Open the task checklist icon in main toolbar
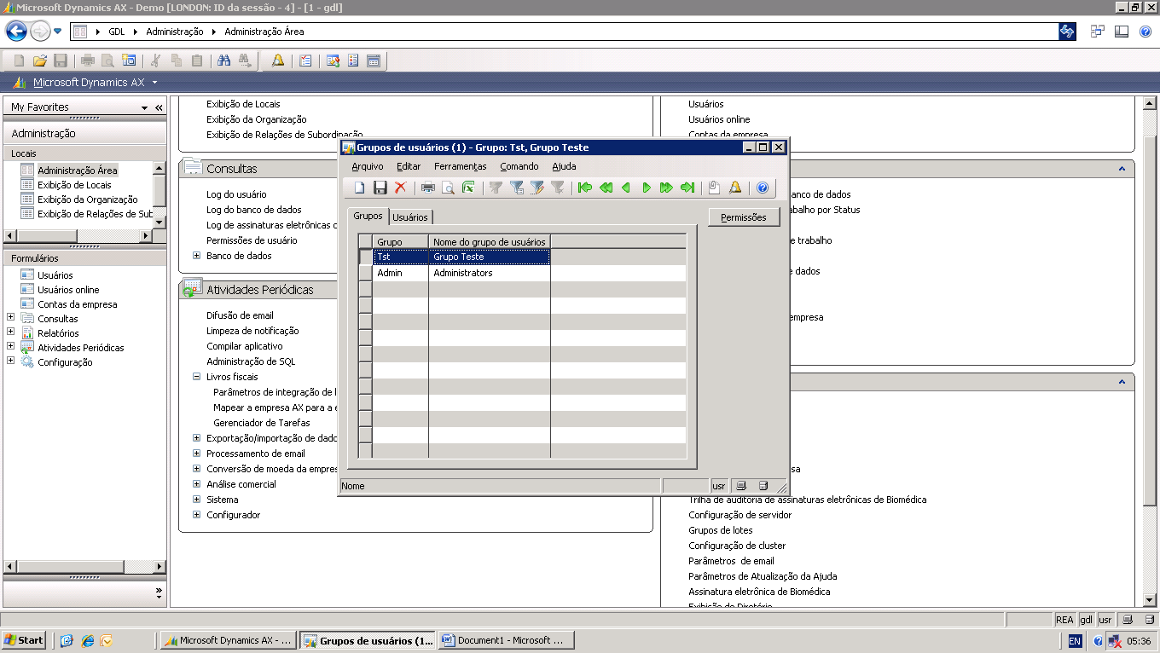This screenshot has height=653, width=1160. pos(305,61)
